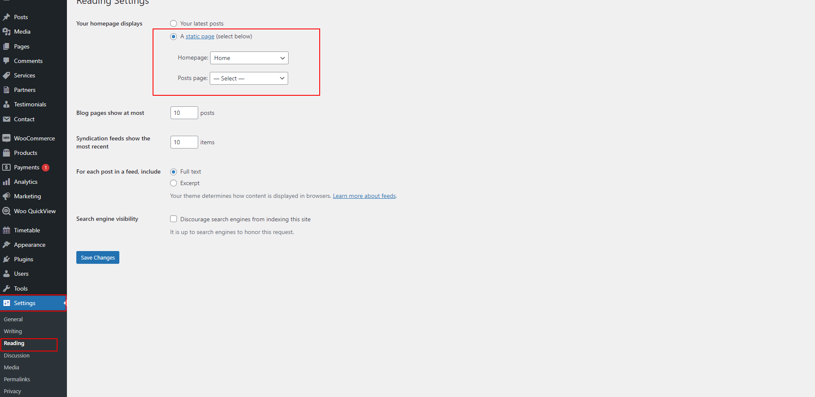
Task: Click the Appearance paintbrush icon
Action: pyautogui.click(x=6, y=245)
